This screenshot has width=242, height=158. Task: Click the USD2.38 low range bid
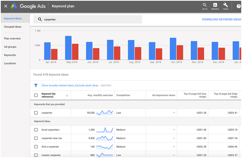tap(202, 146)
